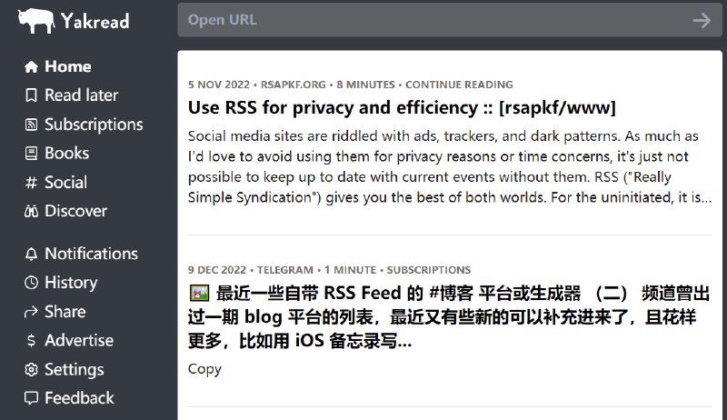The height and width of the screenshot is (420, 727).
Task: Click the Books icon in sidebar
Action: click(31, 154)
